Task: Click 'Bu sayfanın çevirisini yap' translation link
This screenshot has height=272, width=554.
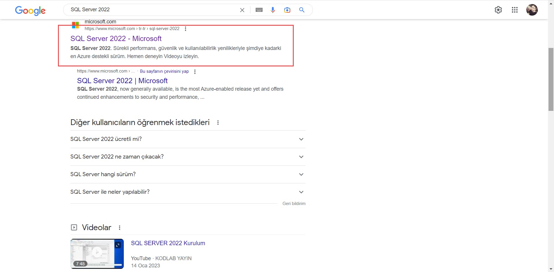Action: coord(164,71)
